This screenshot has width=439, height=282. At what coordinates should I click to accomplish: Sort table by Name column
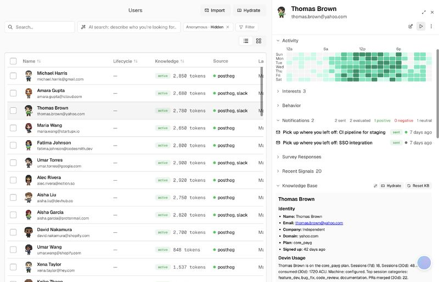[x=32, y=61]
